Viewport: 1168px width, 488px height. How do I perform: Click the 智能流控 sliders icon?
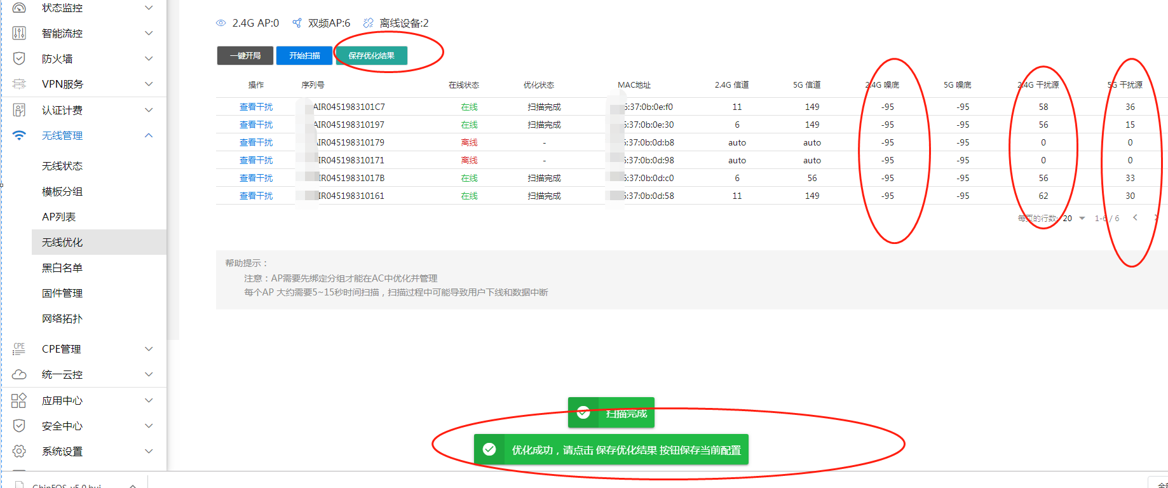click(19, 33)
